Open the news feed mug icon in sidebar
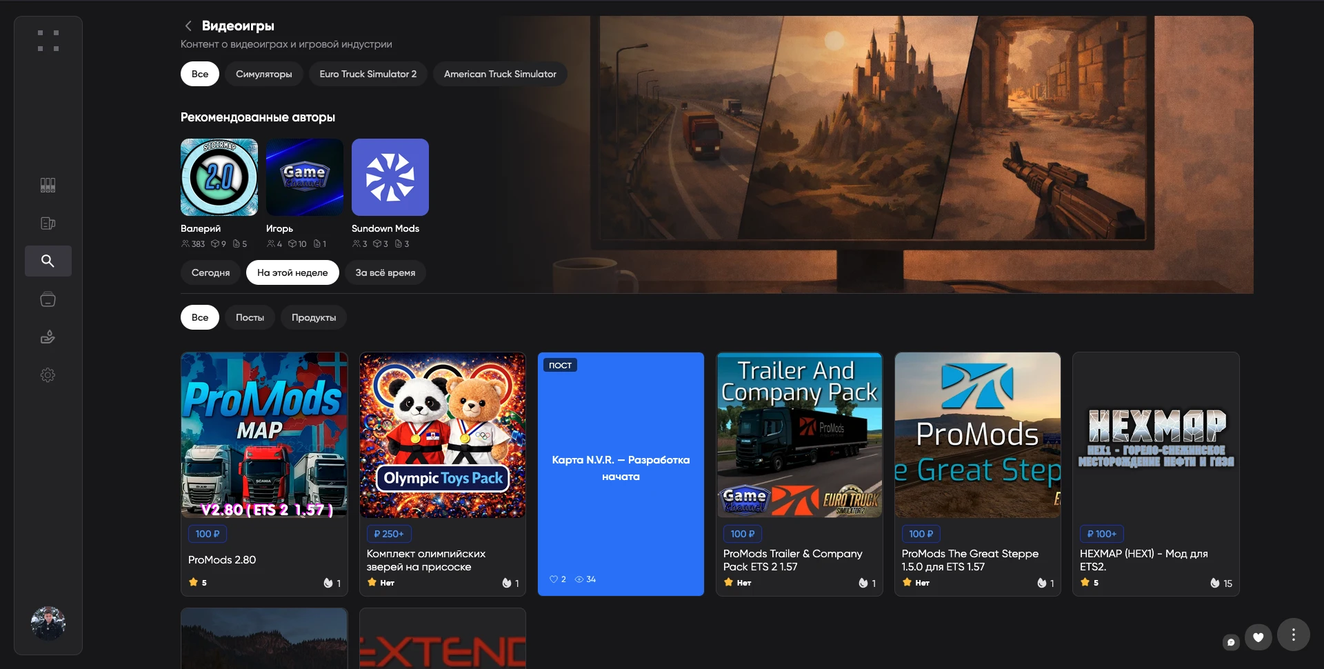Screen dimensions: 1324x669 48,223
